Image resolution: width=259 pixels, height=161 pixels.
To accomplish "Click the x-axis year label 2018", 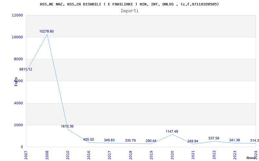I will (x=130, y=155).
